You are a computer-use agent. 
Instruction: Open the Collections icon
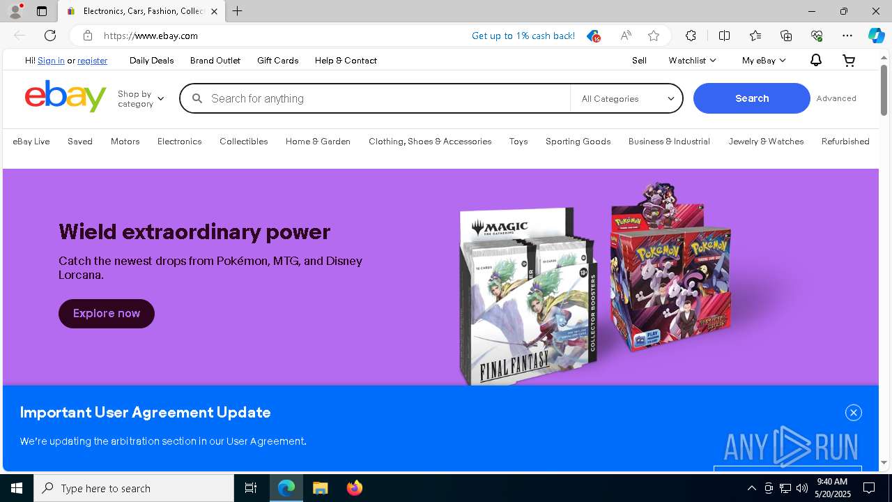point(786,36)
